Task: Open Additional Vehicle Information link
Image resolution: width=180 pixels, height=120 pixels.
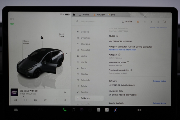Action: tap(122, 50)
